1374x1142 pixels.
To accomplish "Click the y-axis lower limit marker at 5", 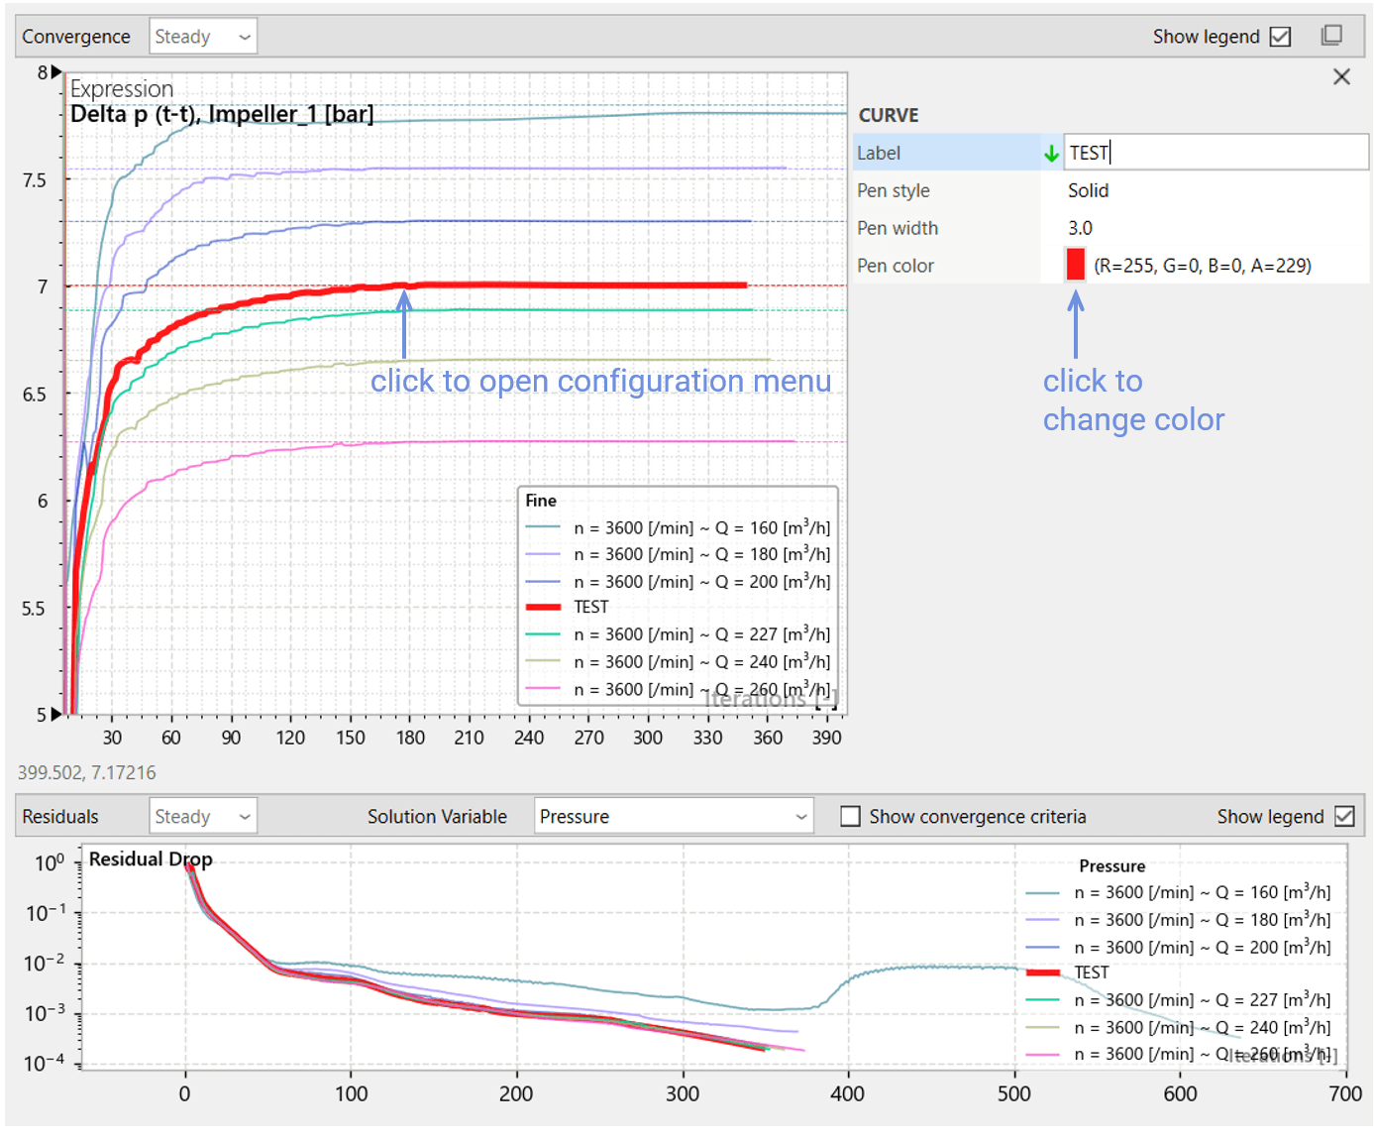I will [56, 714].
